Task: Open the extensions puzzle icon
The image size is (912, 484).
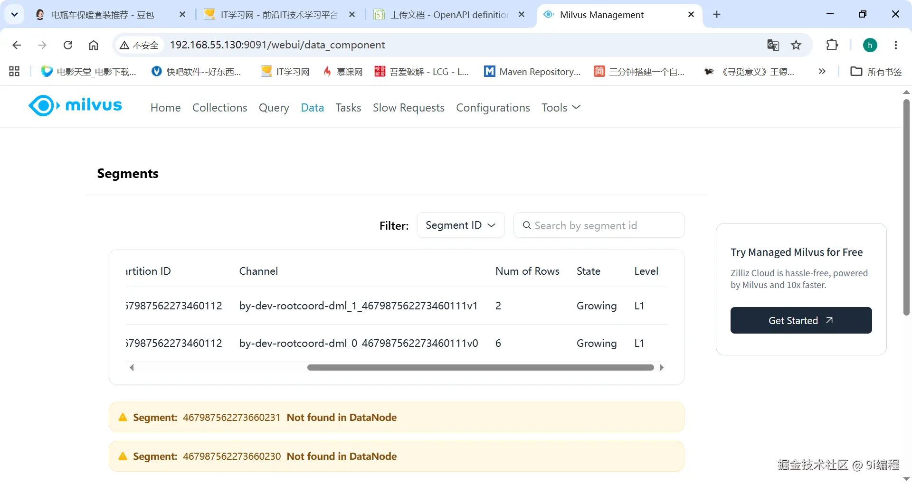Action: (x=832, y=45)
